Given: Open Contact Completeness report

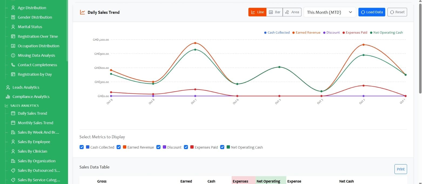Looking at the screenshot, I should [x=38, y=65].
